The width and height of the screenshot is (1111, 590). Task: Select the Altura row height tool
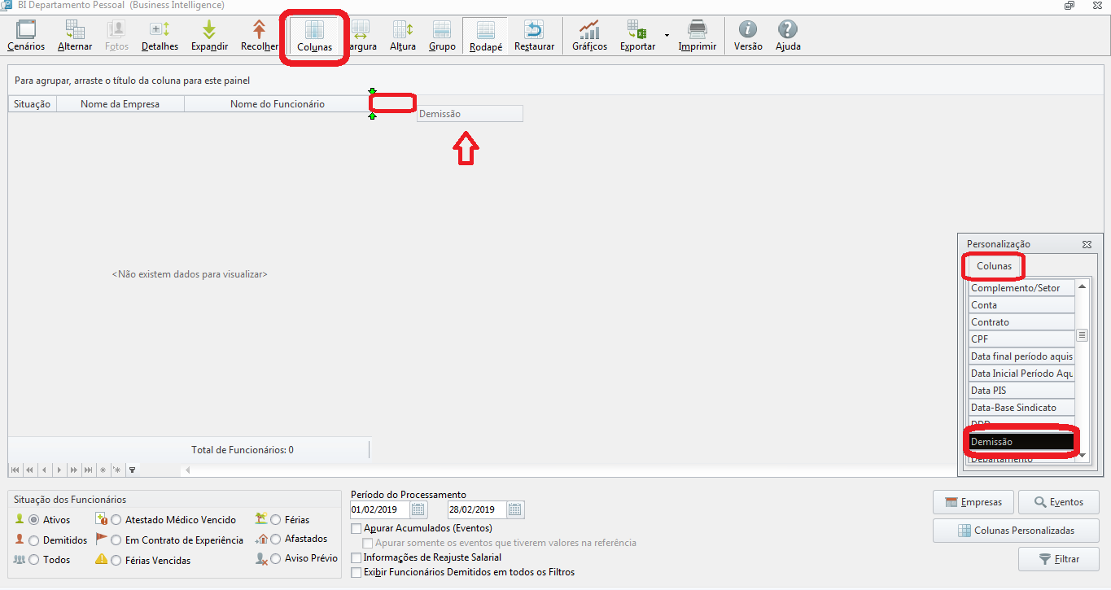pos(403,36)
